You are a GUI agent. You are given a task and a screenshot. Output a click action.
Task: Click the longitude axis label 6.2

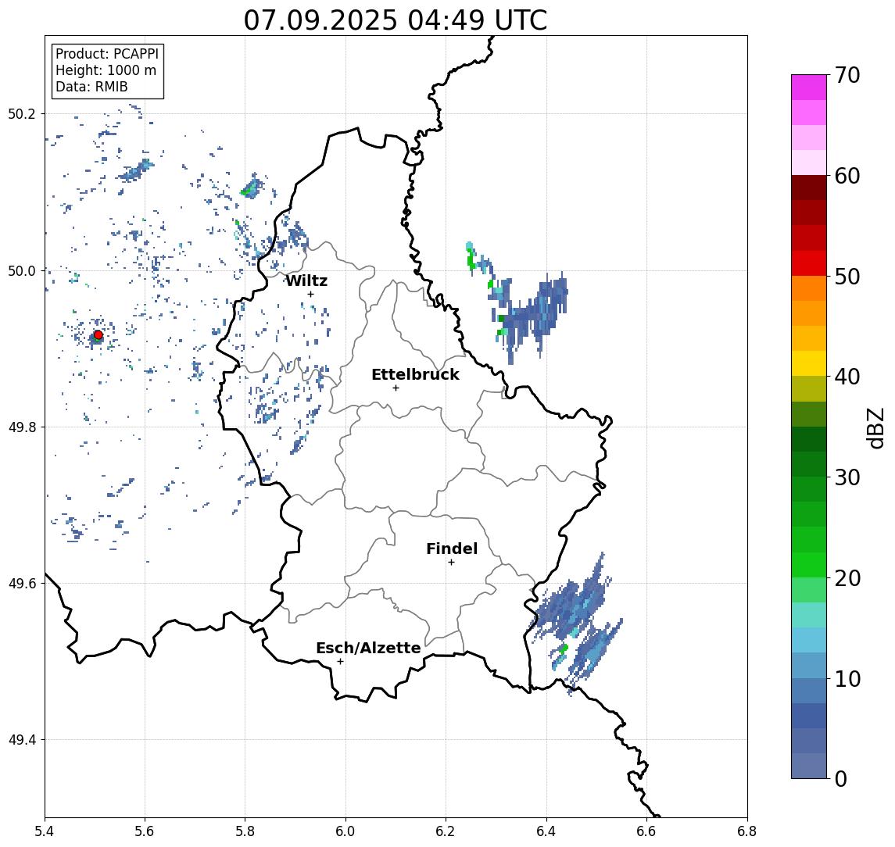pyautogui.click(x=446, y=831)
